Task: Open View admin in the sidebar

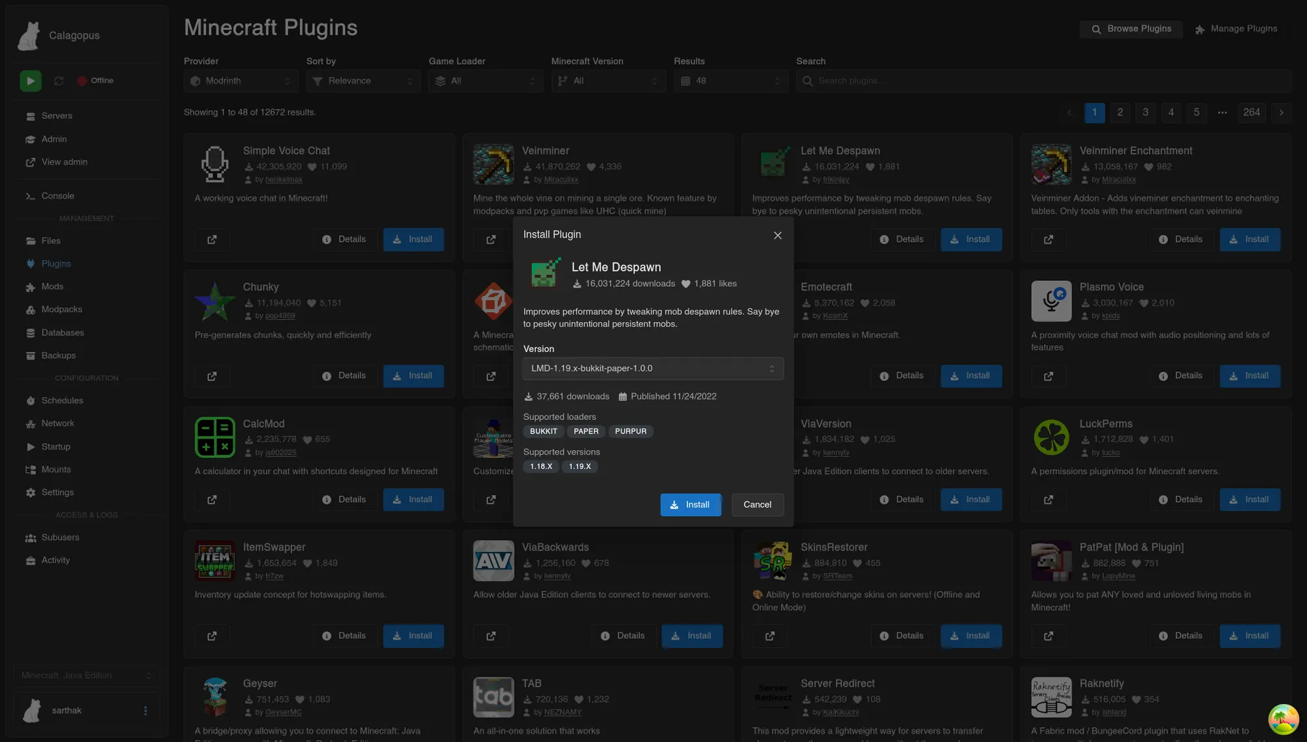Action: (64, 162)
